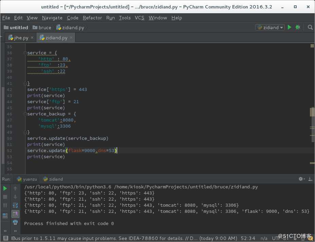The height and width of the screenshot is (242, 315).
Task: Open the View menu
Action: click(32, 18)
